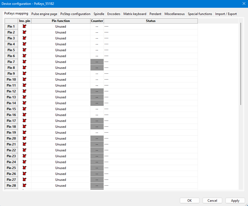This screenshot has height=206, width=248.
Task: Click the red X icon in Pin 9 row
Action: pyautogui.click(x=24, y=74)
